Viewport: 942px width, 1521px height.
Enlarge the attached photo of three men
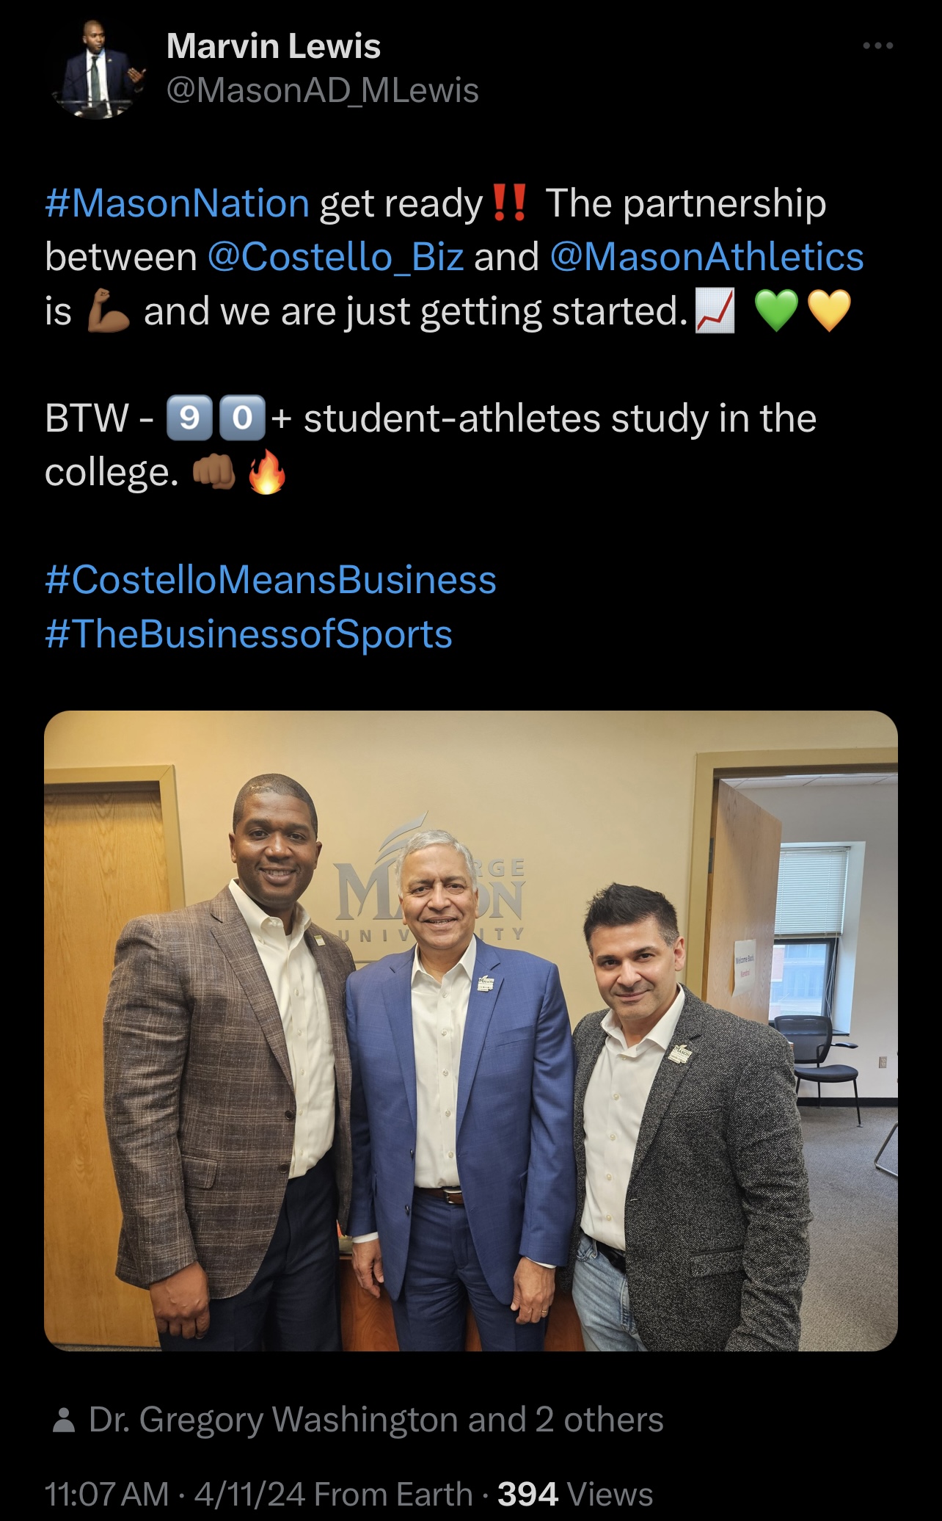[x=471, y=1031]
